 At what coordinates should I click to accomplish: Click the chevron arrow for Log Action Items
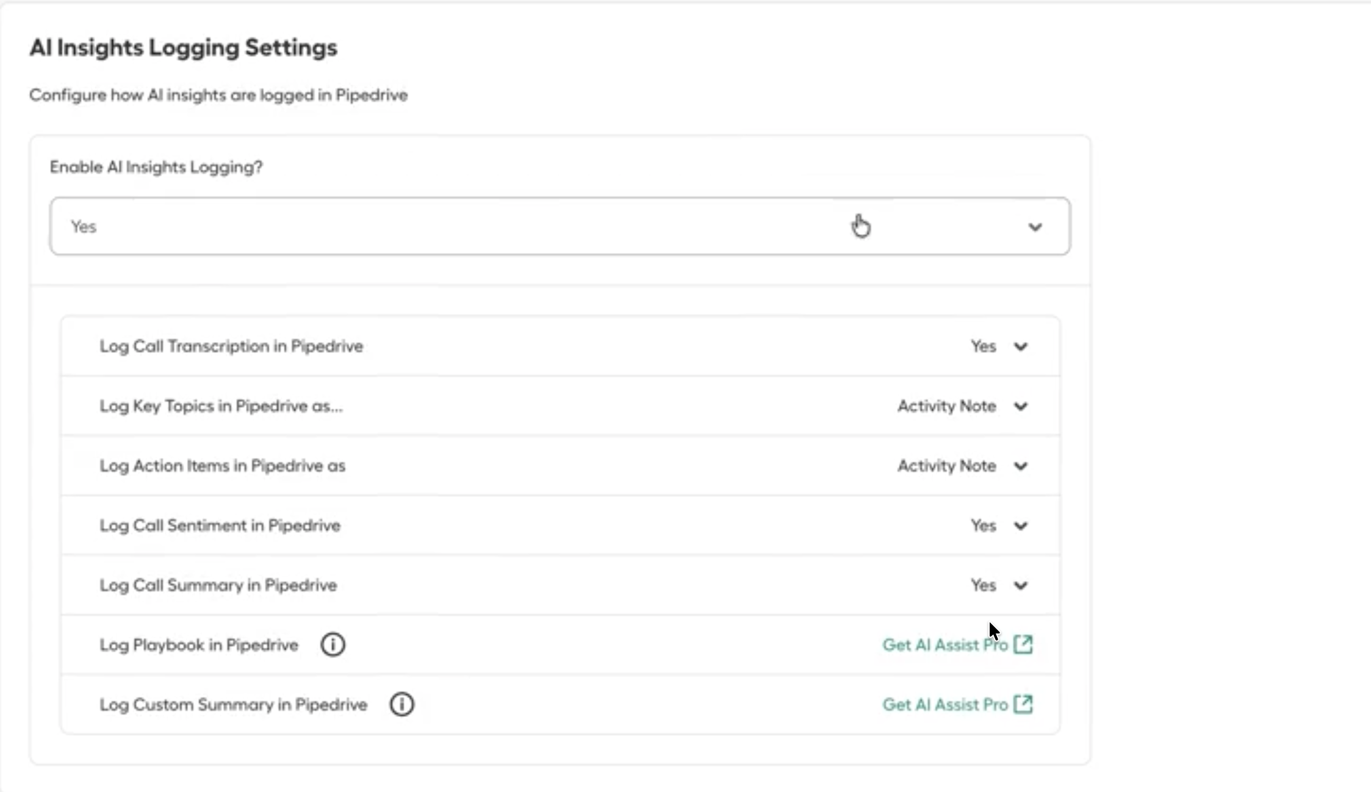click(1021, 466)
